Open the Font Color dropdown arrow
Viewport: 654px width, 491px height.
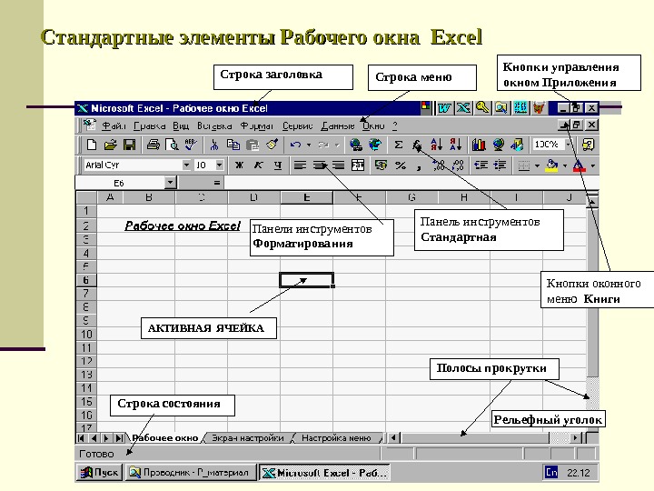pyautogui.click(x=592, y=165)
